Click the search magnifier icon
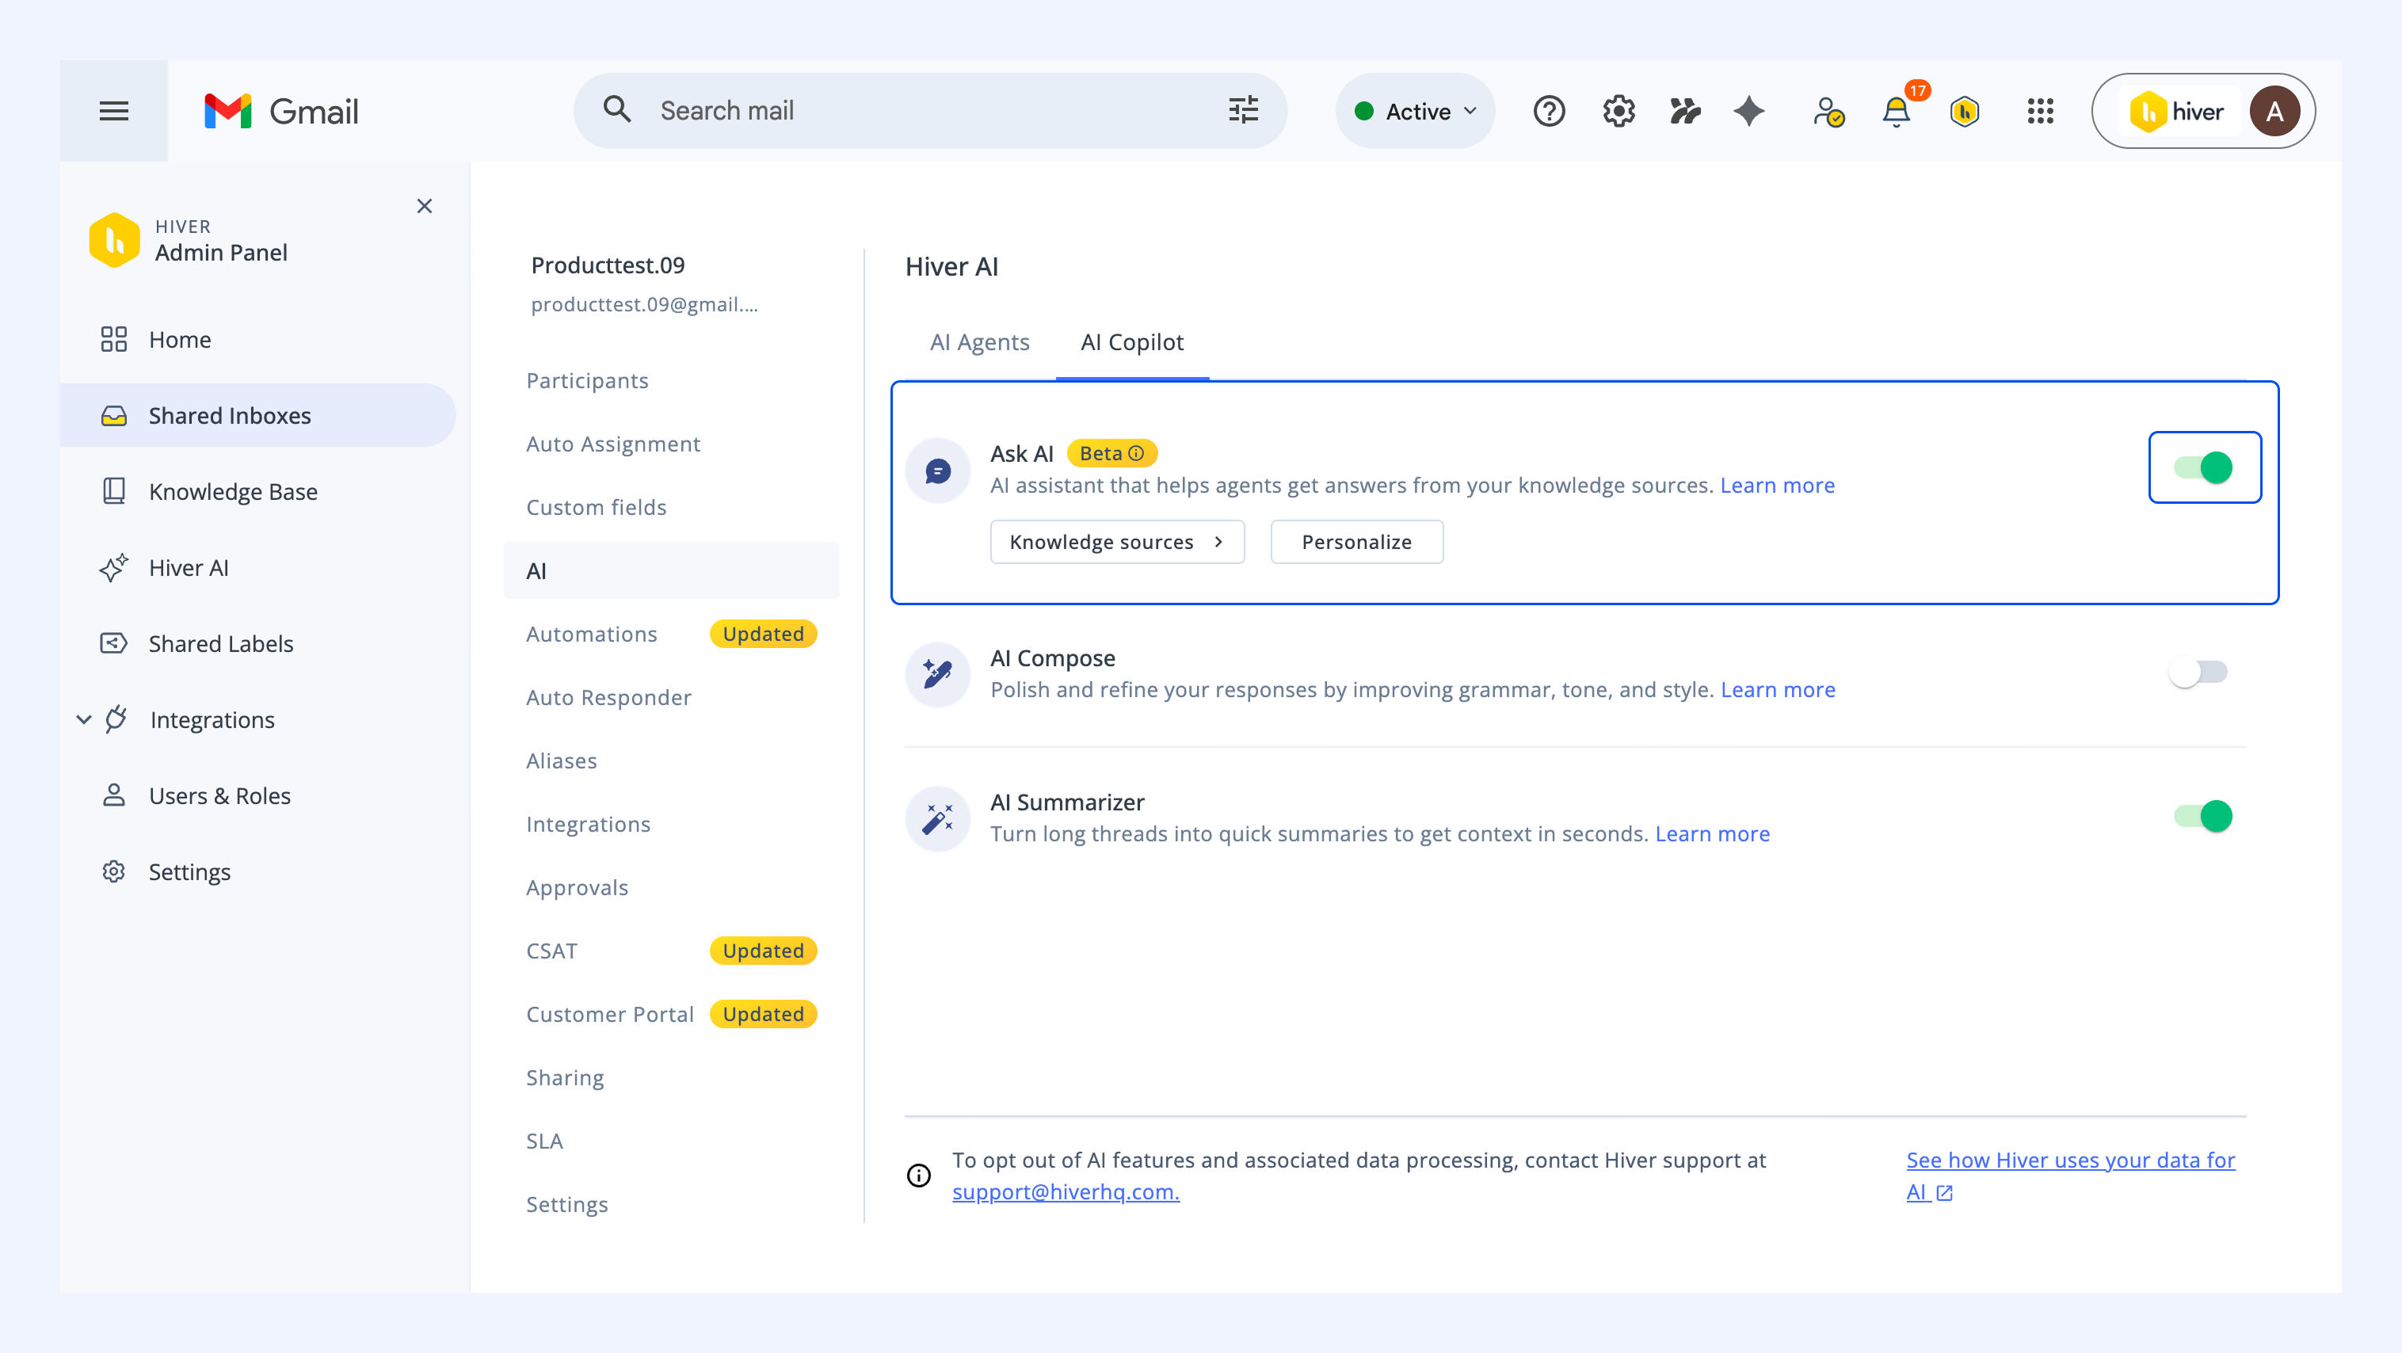Image resolution: width=2402 pixels, height=1353 pixels. pyautogui.click(x=616, y=110)
